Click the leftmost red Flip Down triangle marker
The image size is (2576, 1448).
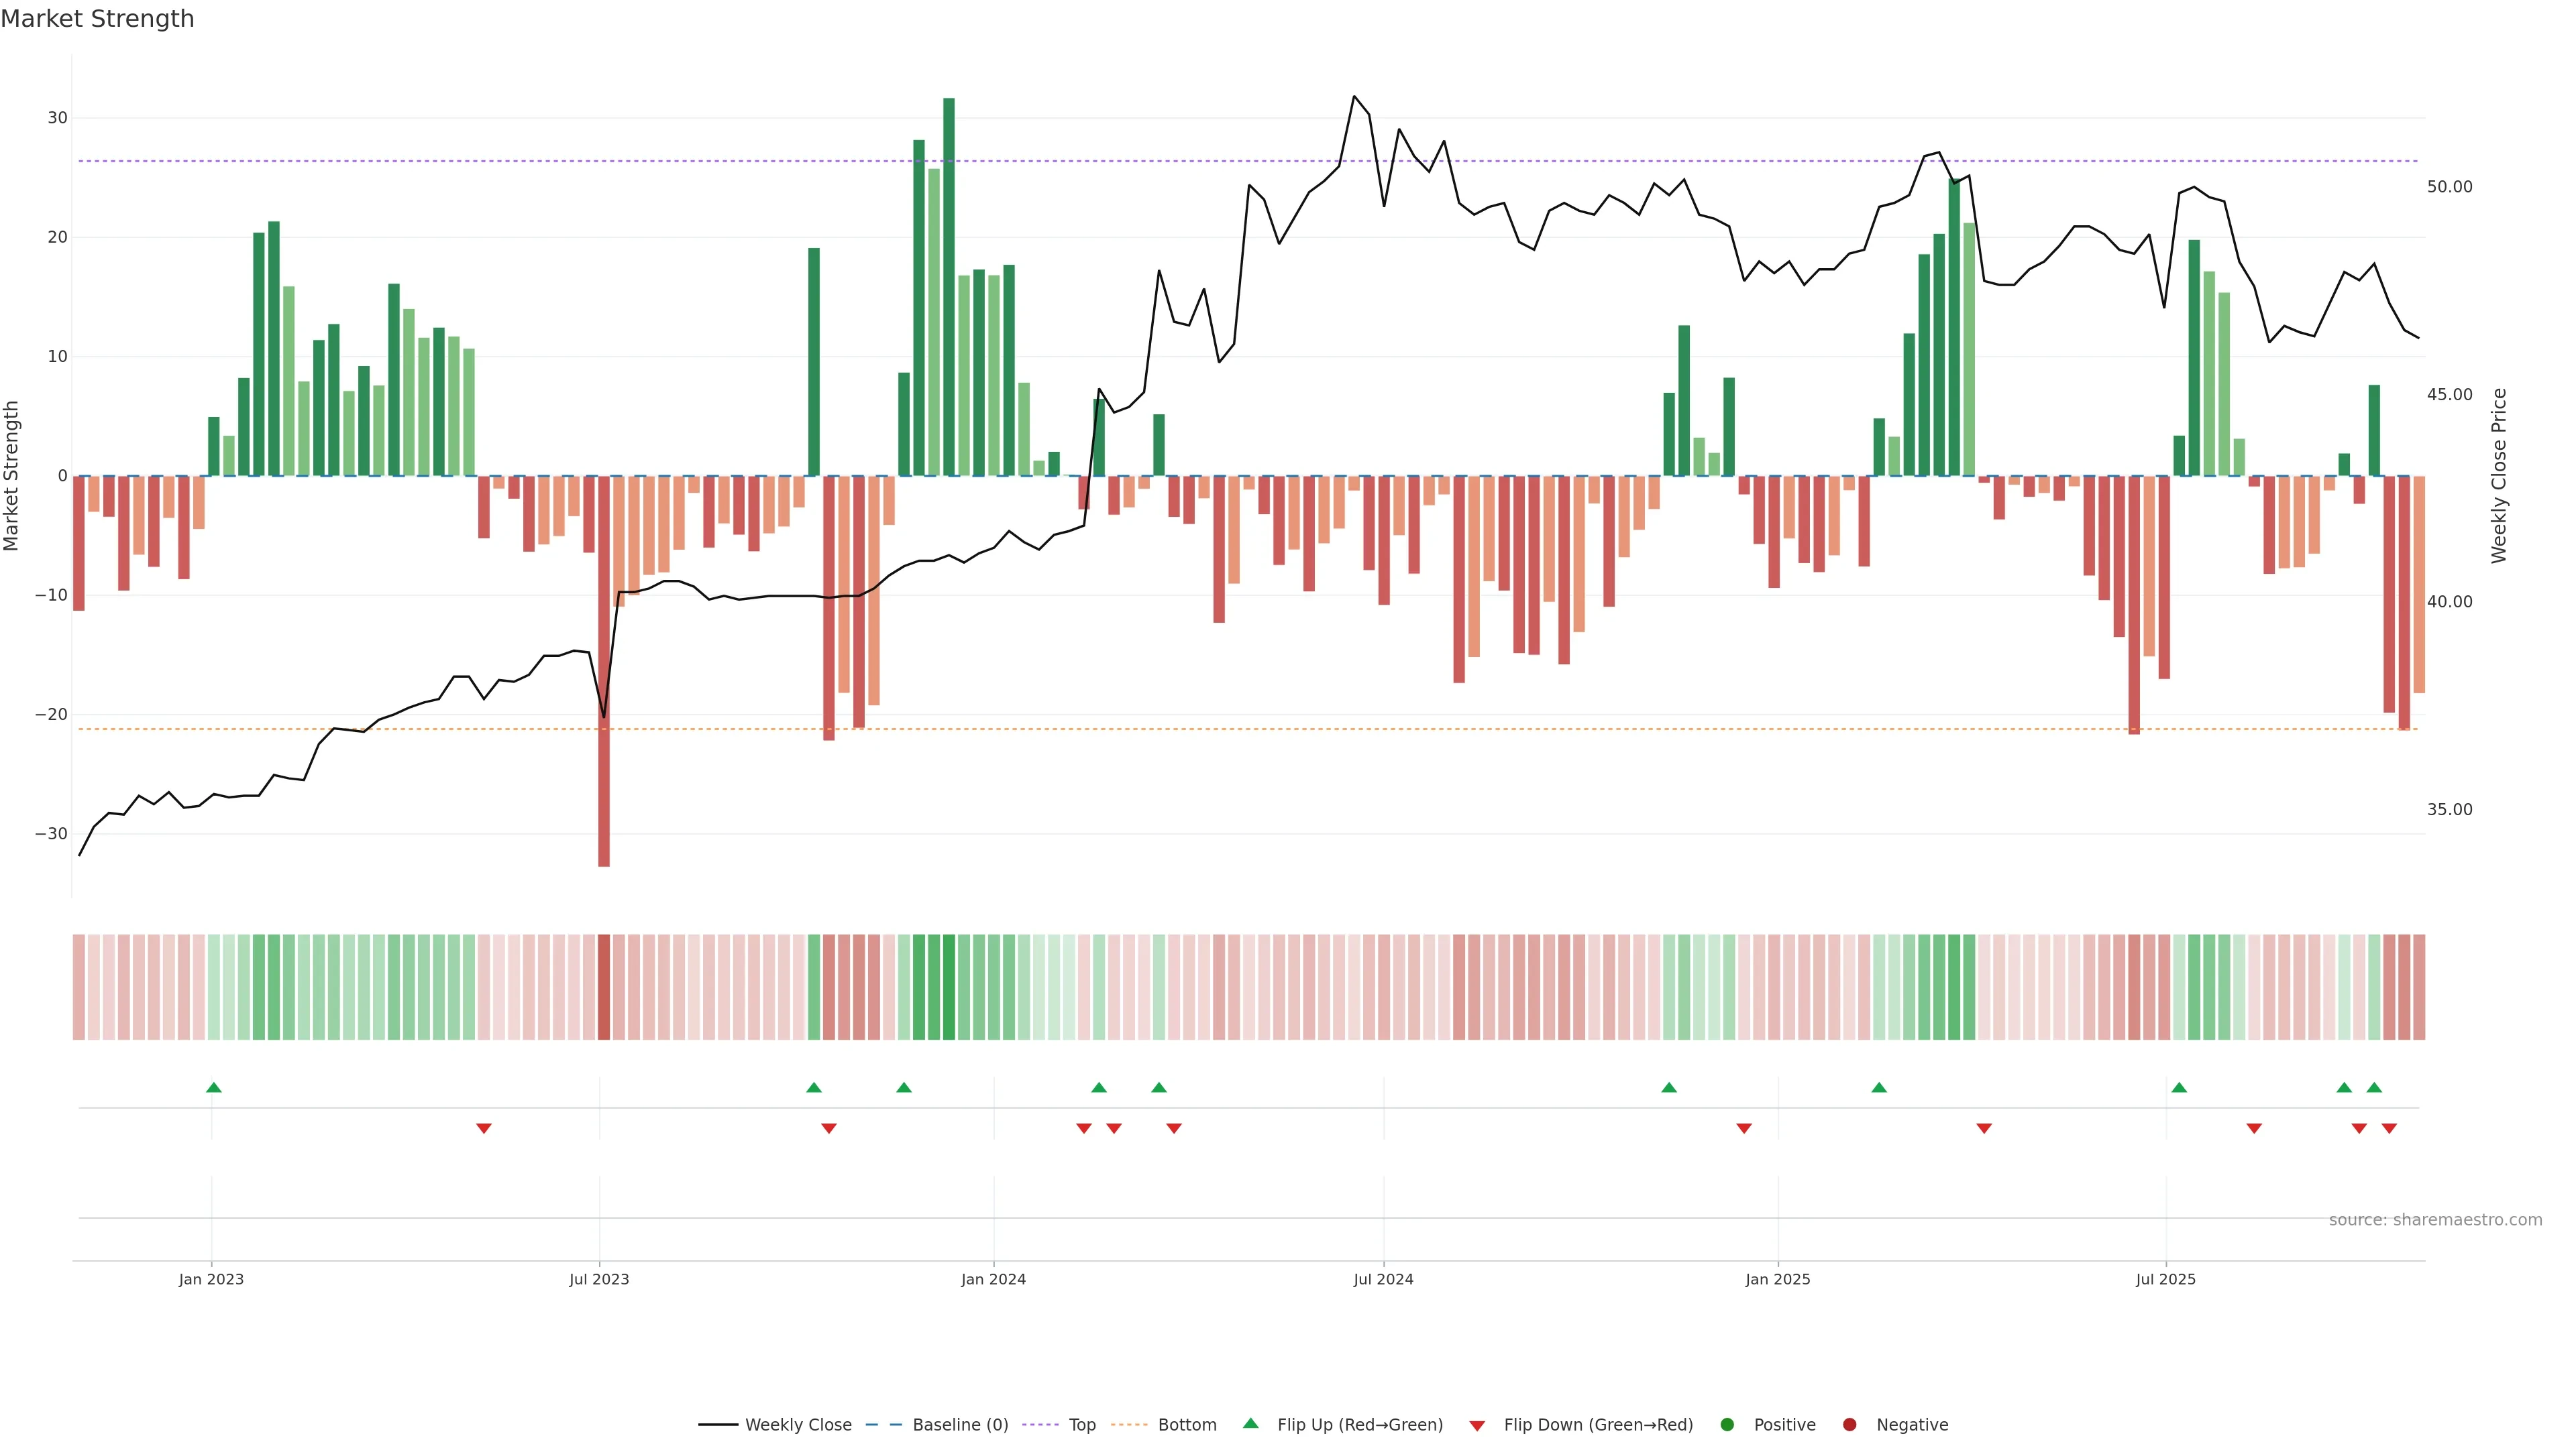coord(484,1128)
